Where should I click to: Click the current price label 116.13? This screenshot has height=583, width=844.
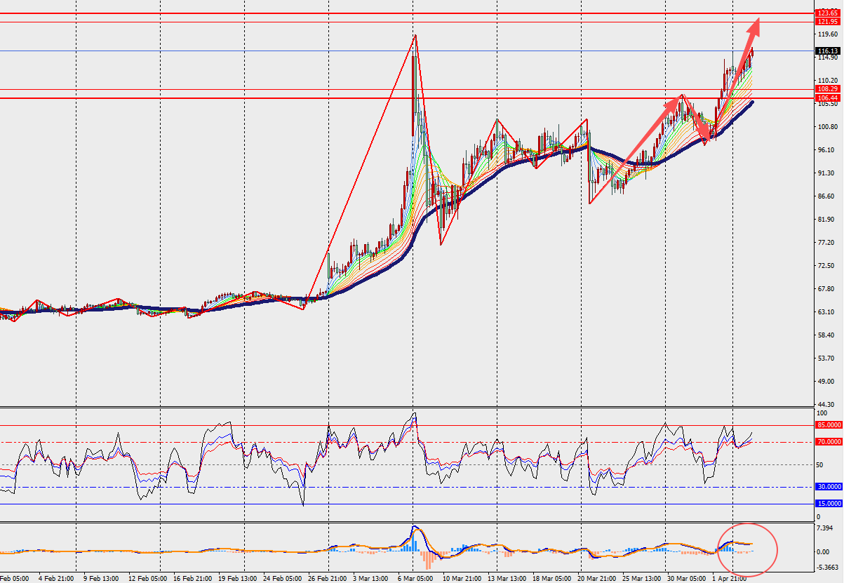[829, 51]
